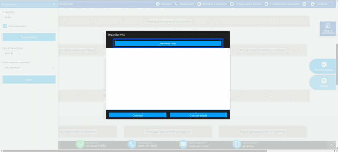Viewport: 338px width, 152px height.
Task: Open the Opção de exibição dropdown
Action: coord(12,53)
